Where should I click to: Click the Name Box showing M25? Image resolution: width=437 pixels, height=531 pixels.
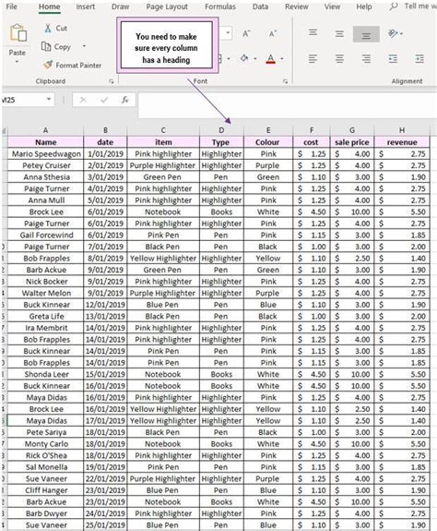23,100
